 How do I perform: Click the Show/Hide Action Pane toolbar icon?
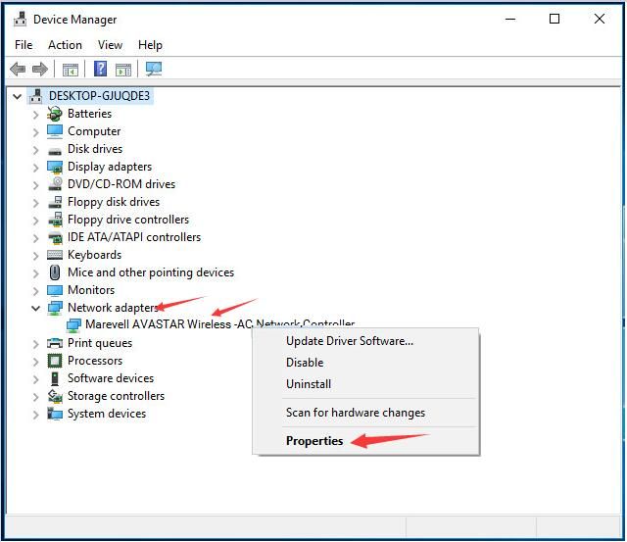(x=123, y=69)
